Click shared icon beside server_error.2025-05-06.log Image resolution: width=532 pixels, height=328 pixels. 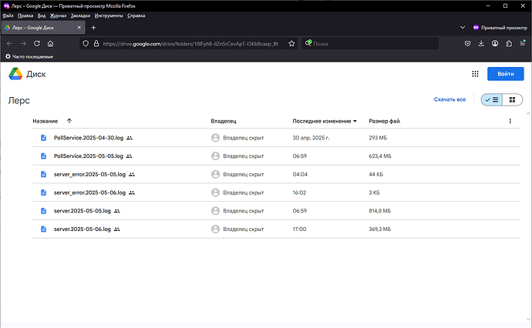132,192
